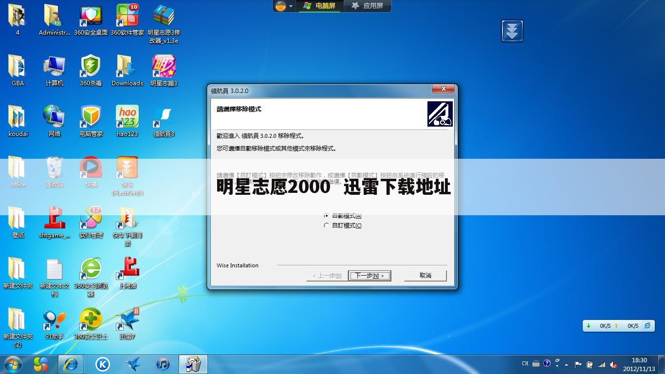Click the power plug tray icon

click(x=590, y=364)
